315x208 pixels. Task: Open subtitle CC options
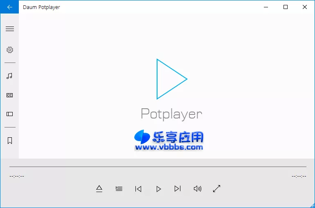coord(10,95)
